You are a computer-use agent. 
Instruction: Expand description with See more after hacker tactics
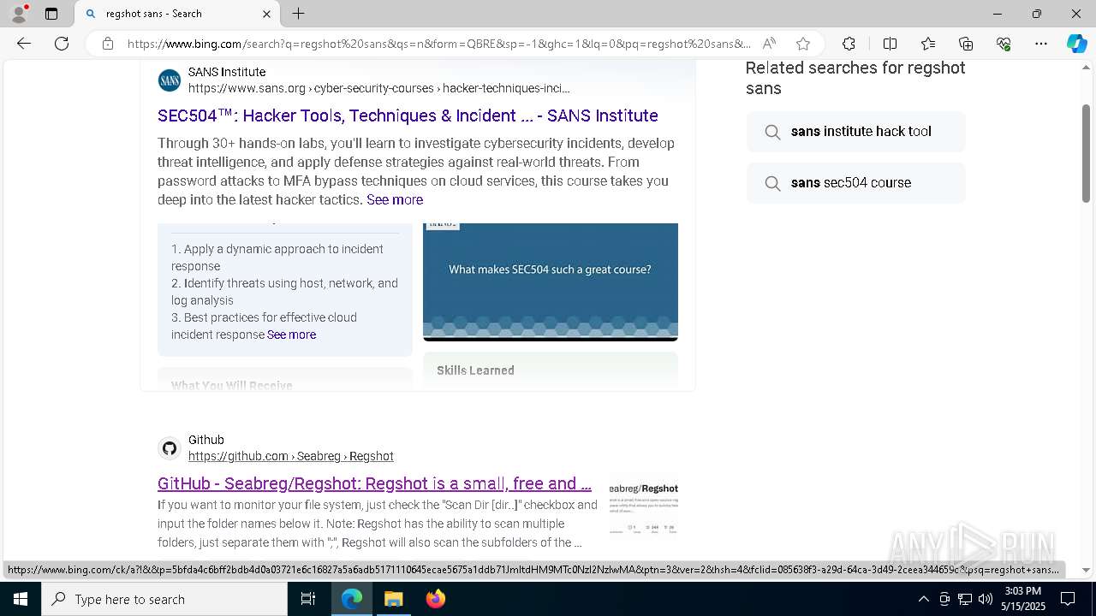click(x=395, y=199)
